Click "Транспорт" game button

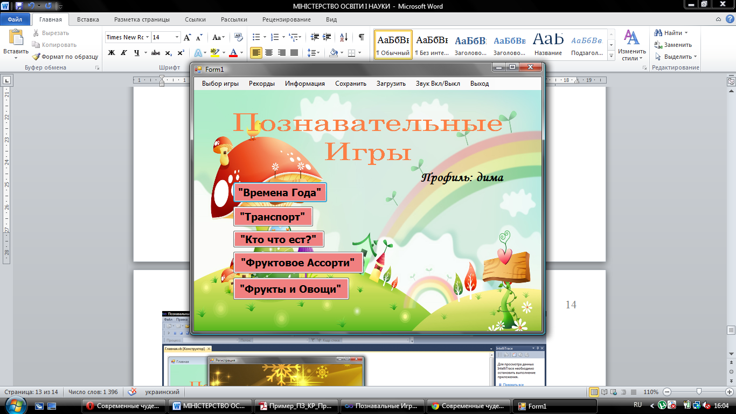[273, 217]
